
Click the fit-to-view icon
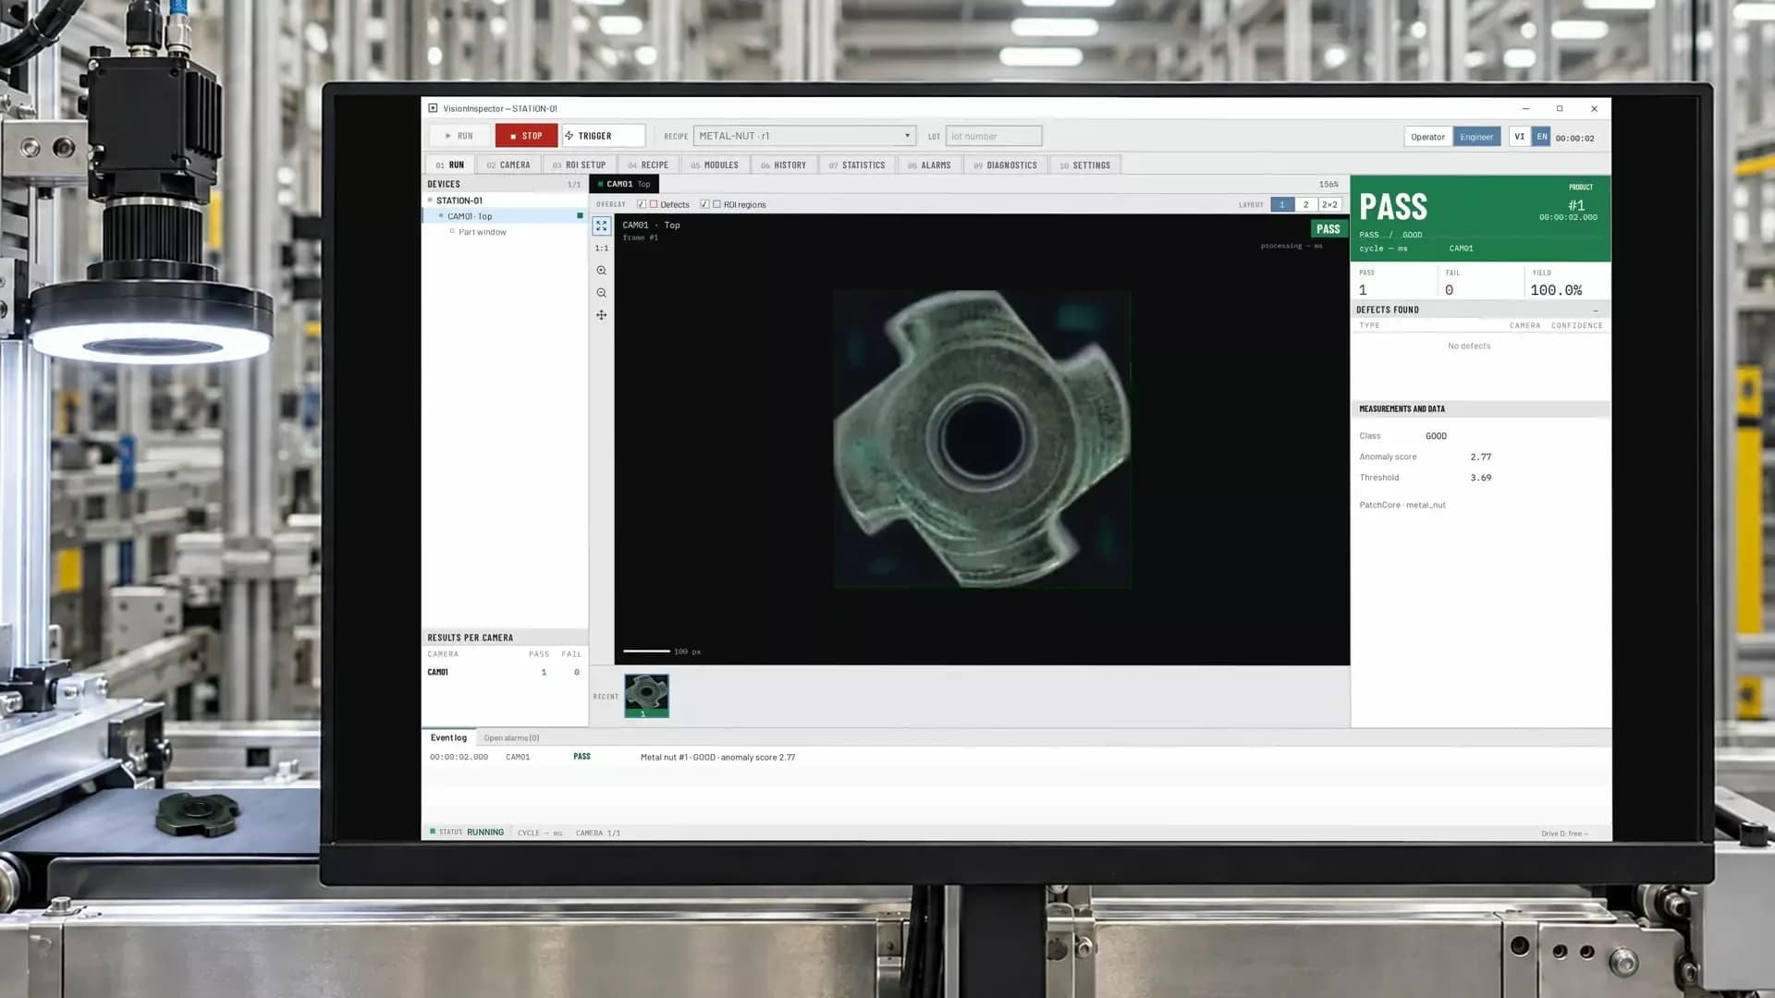pos(602,225)
